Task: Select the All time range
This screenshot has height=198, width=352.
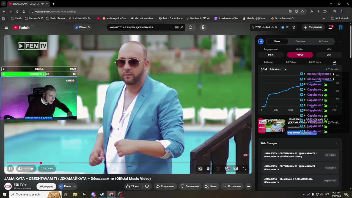Action: 335,62
